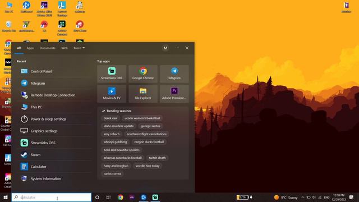This screenshot has width=359, height=202.
Task: Switch to the Apps tab
Action: tap(30, 48)
